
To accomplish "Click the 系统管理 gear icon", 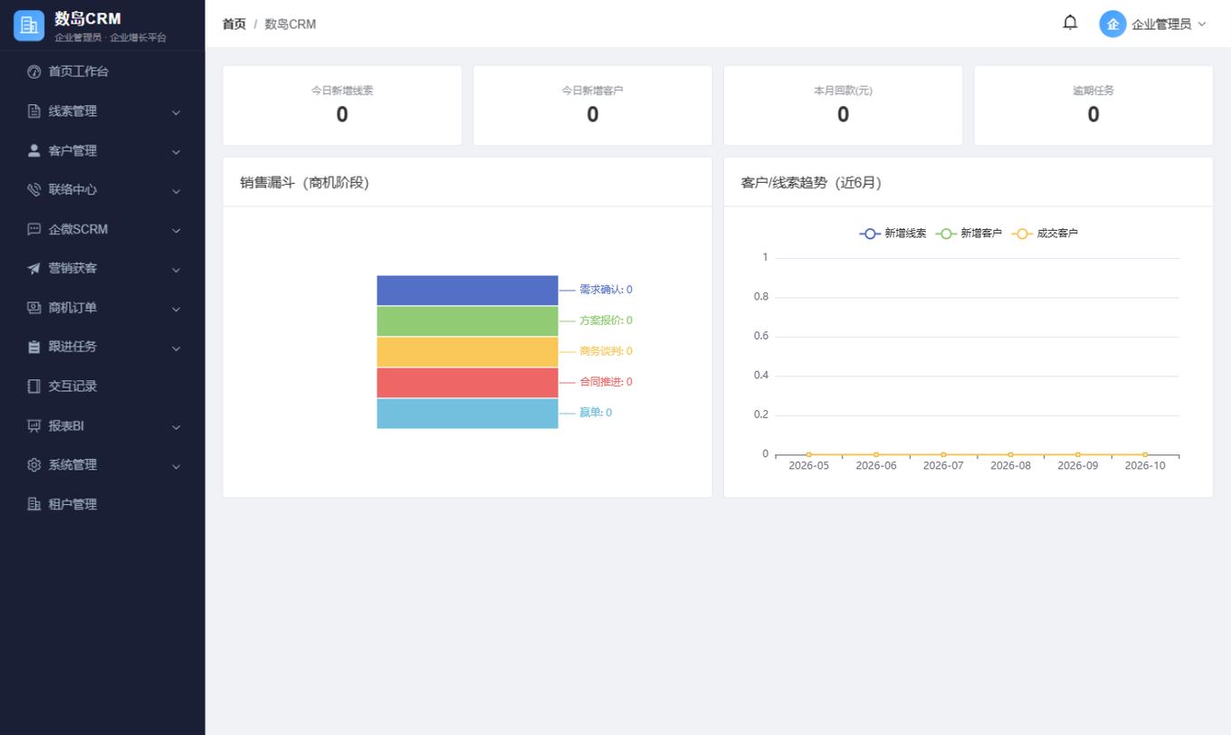I will click(x=34, y=465).
